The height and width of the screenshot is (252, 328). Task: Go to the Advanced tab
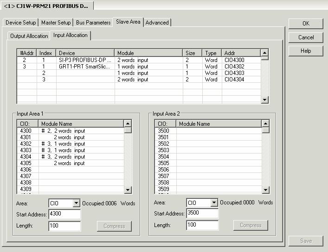157,23
